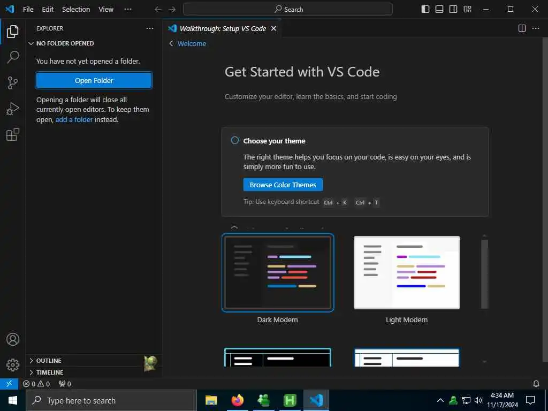The height and width of the screenshot is (411, 548).
Task: Click the volume speaker tray icon
Action: tap(478, 400)
